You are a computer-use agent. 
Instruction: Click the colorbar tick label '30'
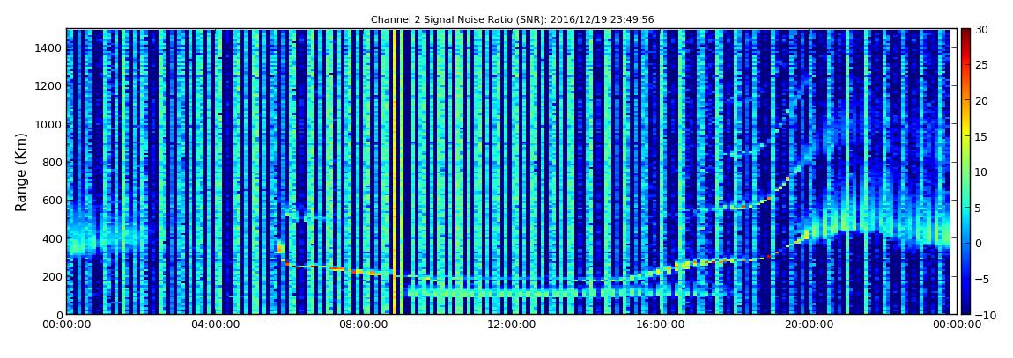click(982, 30)
